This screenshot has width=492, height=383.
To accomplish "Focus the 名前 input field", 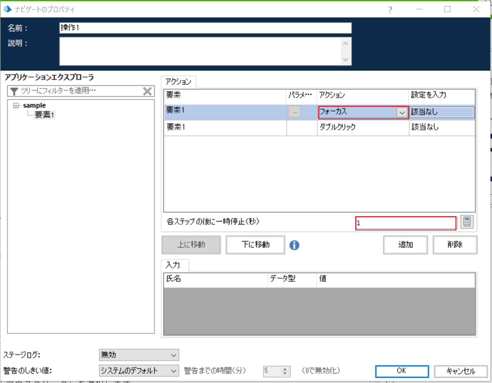I will pyautogui.click(x=205, y=28).
